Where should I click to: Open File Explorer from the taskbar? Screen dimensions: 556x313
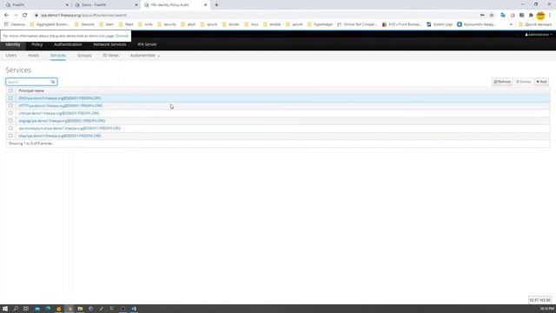[x=80, y=309]
